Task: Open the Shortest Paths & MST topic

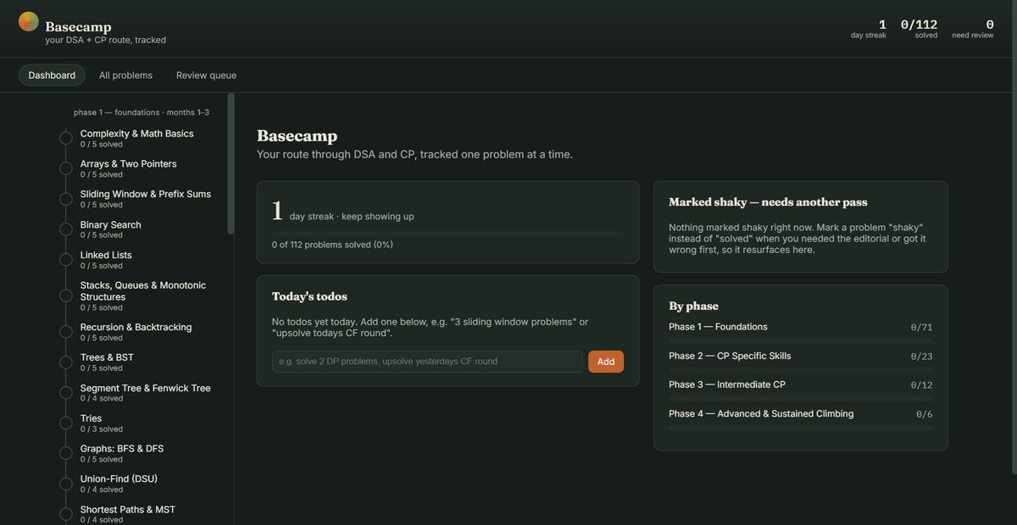Action: click(x=128, y=510)
